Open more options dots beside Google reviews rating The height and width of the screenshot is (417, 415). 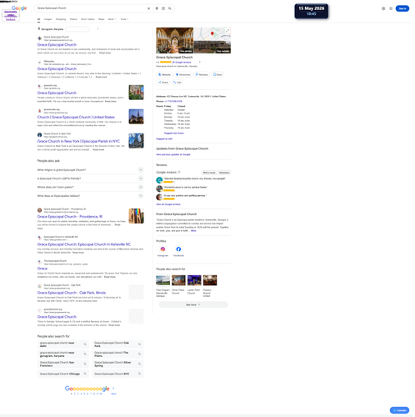pos(200,63)
